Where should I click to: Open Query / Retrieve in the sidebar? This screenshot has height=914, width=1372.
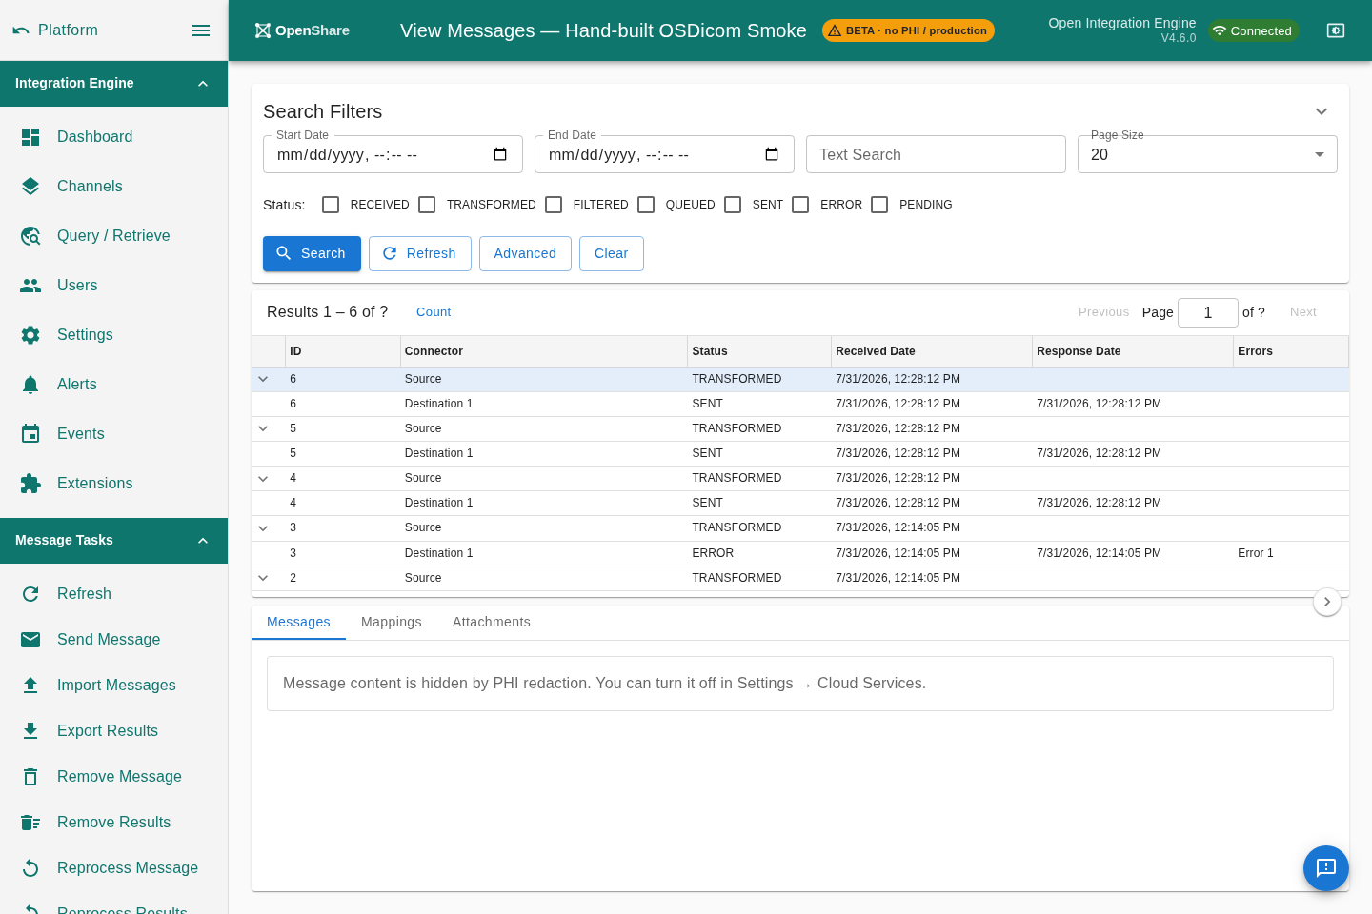(x=113, y=236)
